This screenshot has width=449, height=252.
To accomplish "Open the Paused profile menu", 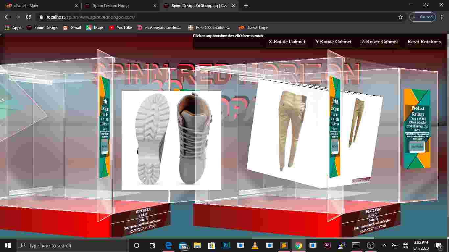I will pyautogui.click(x=422, y=17).
